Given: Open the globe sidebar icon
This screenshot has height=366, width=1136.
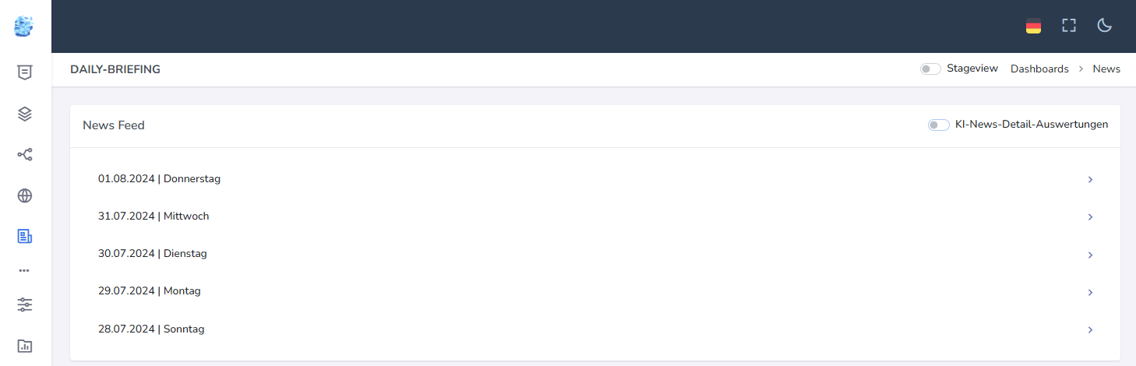Looking at the screenshot, I should point(25,195).
